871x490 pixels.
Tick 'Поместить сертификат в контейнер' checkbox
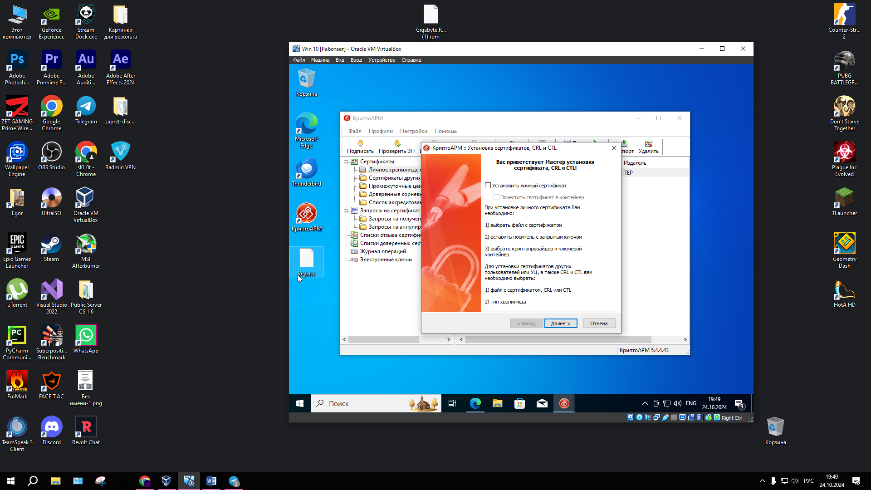pos(496,197)
